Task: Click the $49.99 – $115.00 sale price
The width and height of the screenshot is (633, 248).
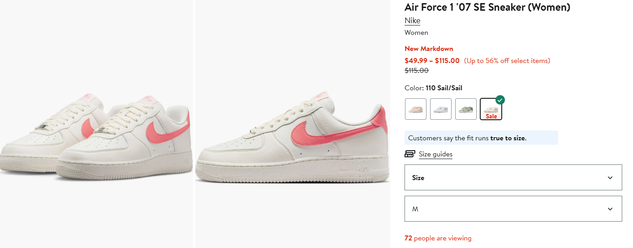Action: (432, 61)
